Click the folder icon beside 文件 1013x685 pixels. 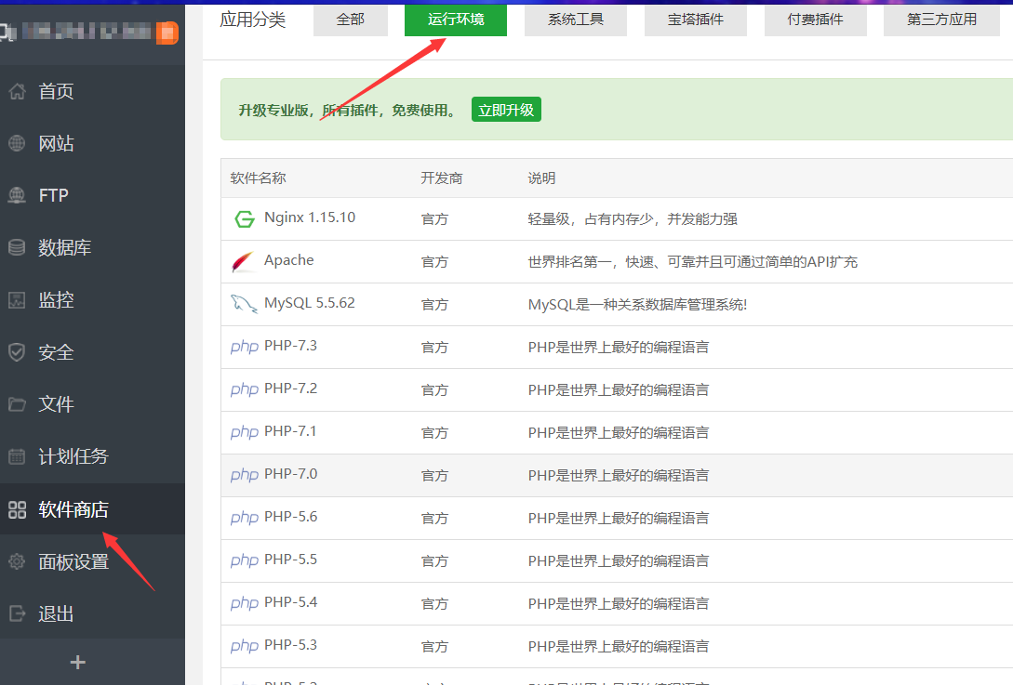pyautogui.click(x=17, y=404)
